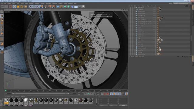Toggle position keyframe icon in timeline bar
194x109 pixels.
(112, 94)
